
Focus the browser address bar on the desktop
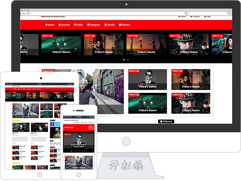[107, 14]
